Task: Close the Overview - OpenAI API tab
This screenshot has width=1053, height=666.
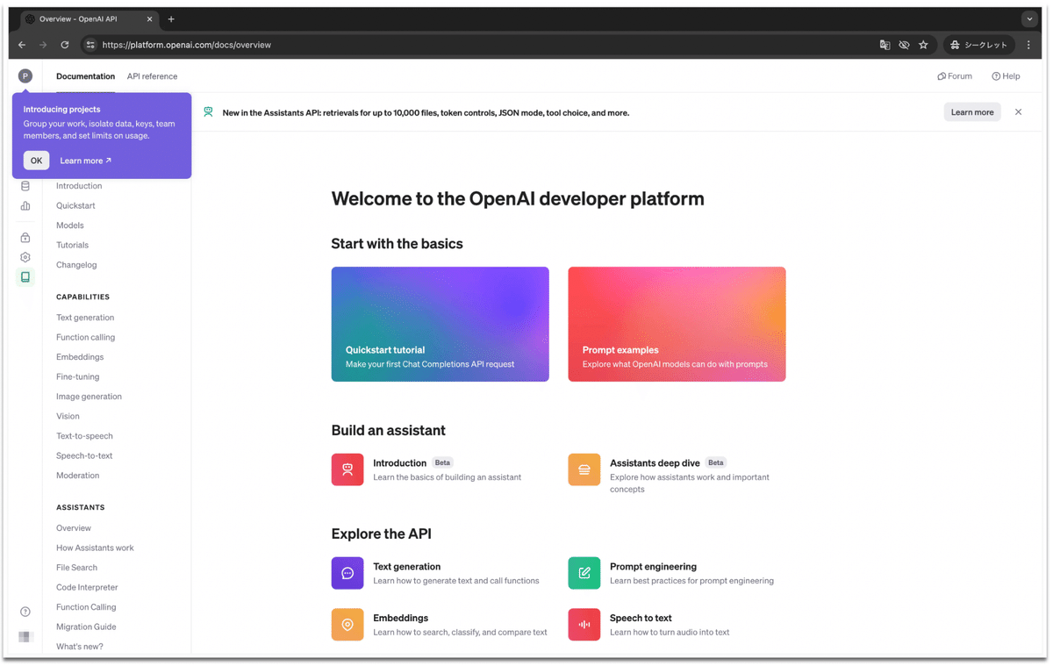Action: pos(149,19)
